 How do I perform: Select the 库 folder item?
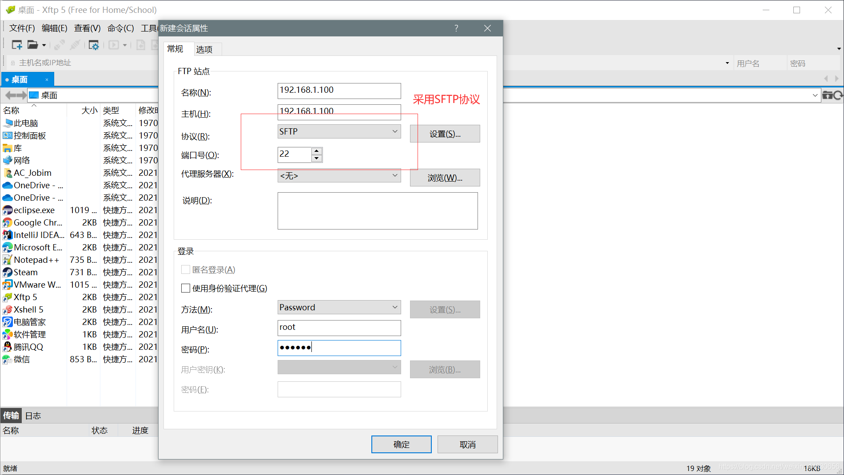click(12, 148)
